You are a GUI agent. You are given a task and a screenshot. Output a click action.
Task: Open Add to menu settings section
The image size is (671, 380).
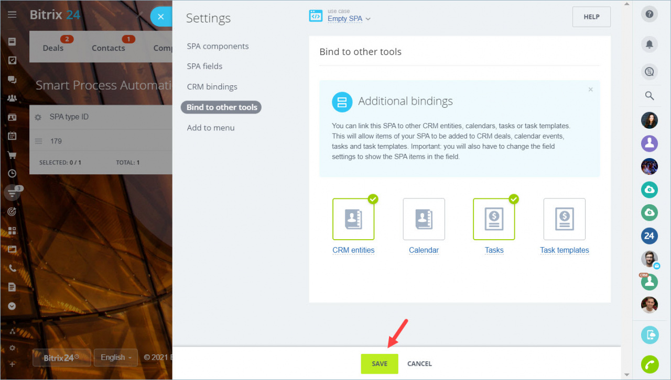[211, 128]
